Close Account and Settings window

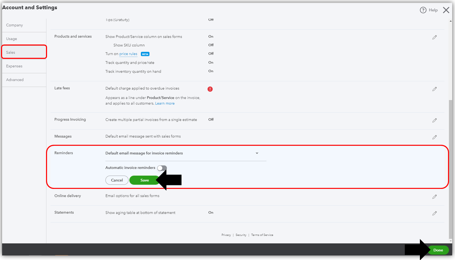(x=446, y=10)
